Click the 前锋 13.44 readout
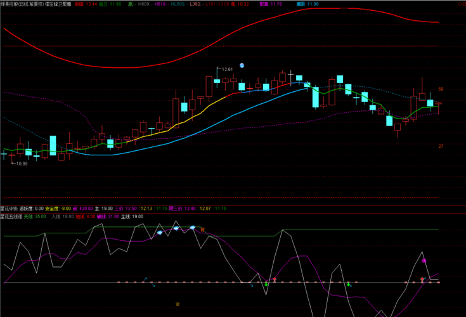Viewport: 466px width, 317px height. click(x=86, y=4)
